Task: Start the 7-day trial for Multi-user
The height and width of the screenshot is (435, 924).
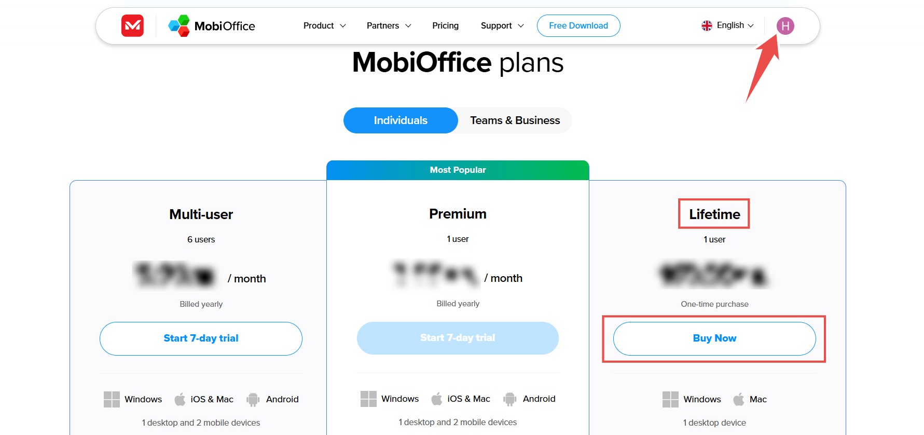Action: tap(200, 338)
